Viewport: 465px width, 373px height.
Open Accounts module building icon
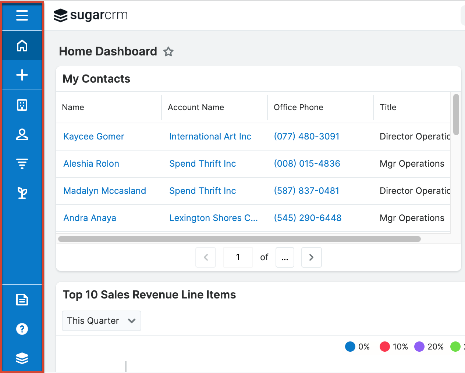(x=22, y=105)
